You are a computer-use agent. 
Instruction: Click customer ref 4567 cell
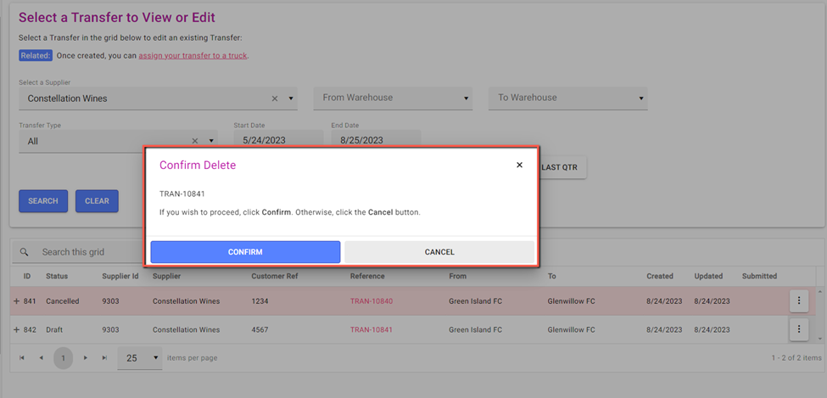pyautogui.click(x=260, y=330)
